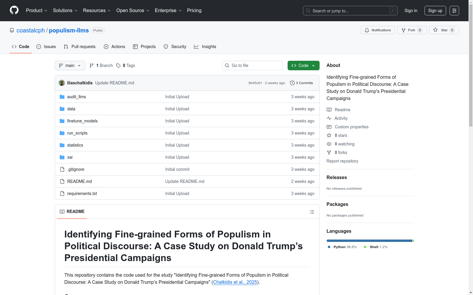Image resolution: width=473 pixels, height=295 pixels.
Task: Open the coastalcph organization link
Action: [x=30, y=30]
